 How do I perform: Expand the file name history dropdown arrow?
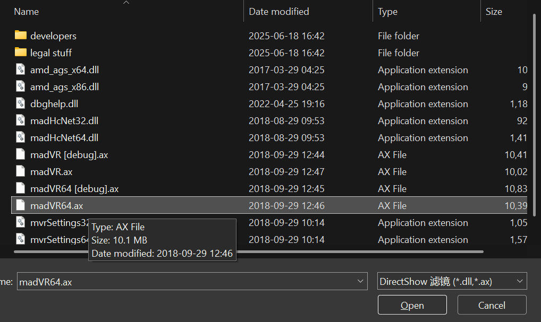pos(360,281)
